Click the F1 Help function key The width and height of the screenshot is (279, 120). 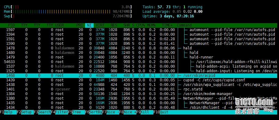point(8,112)
